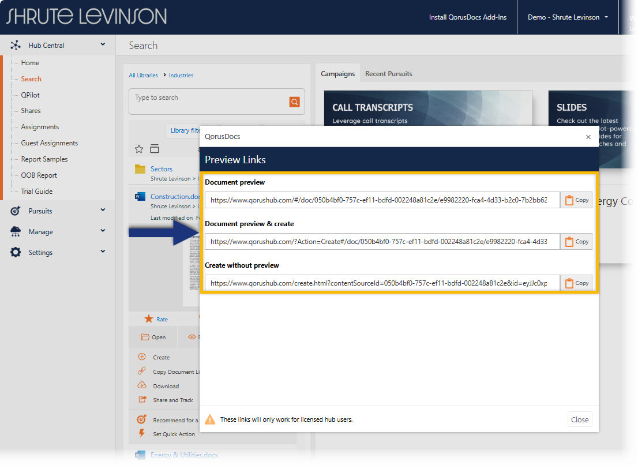Close the QorusDocs dialog with X
This screenshot has width=638, height=465.
tap(588, 137)
